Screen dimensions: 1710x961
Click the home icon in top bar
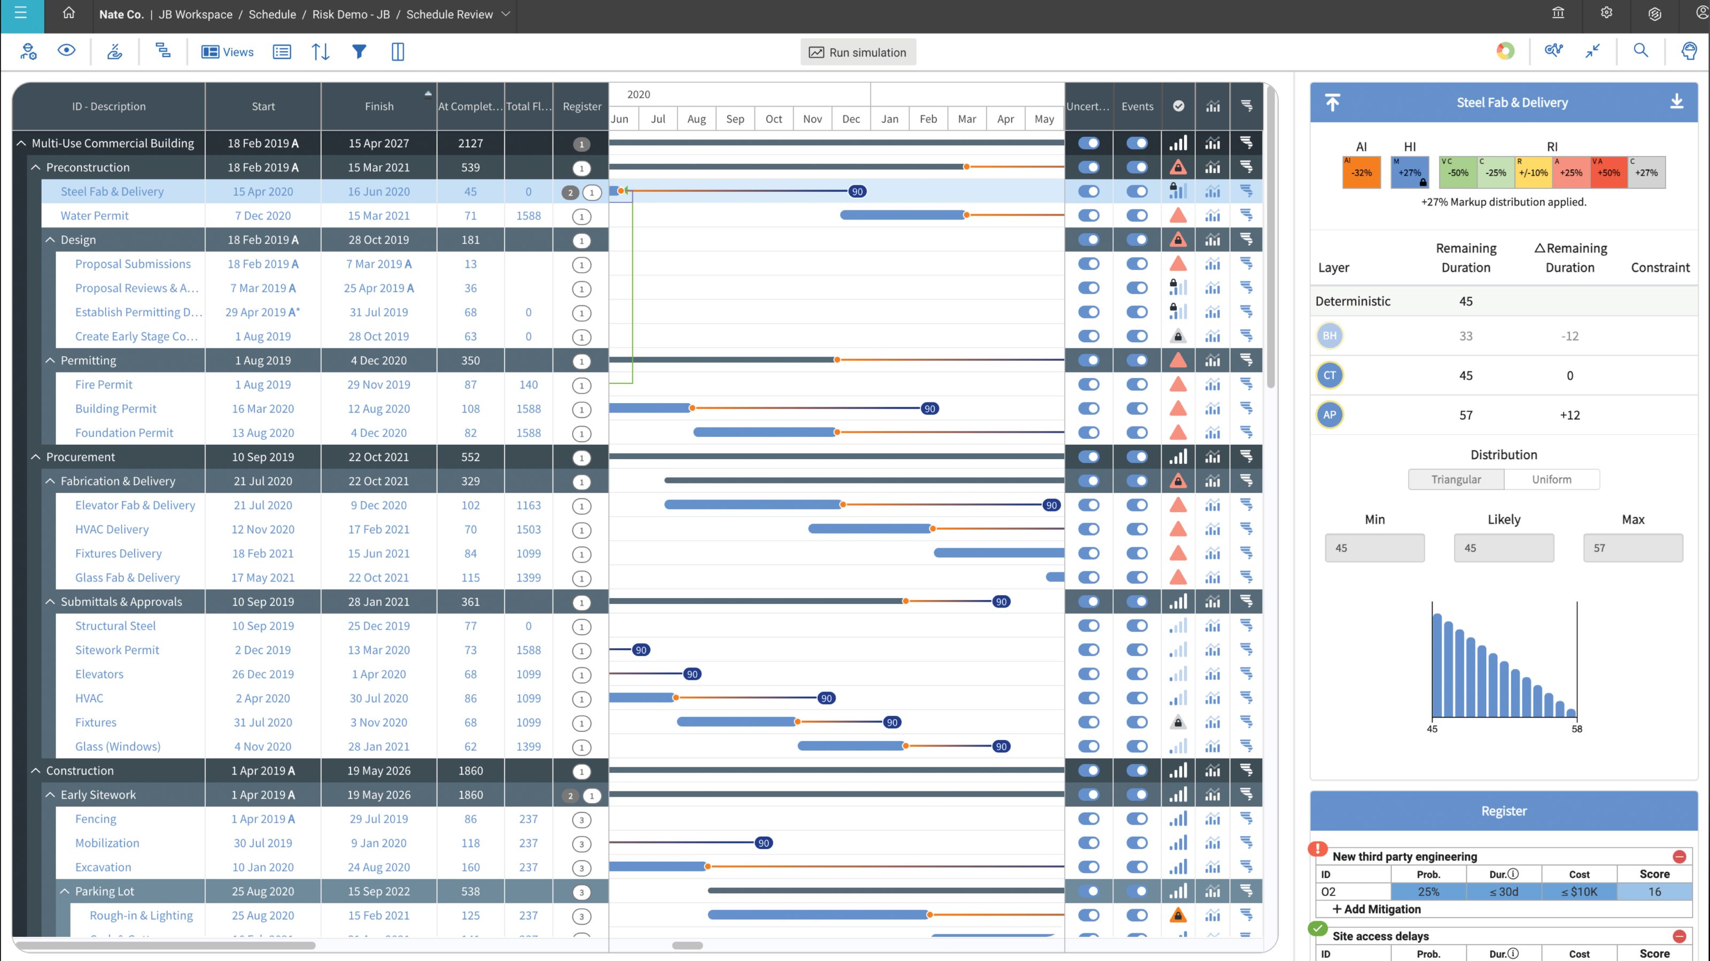(69, 13)
